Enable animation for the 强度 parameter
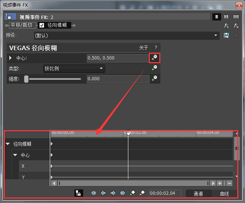The height and width of the screenshot is (203, 245). tap(154, 78)
